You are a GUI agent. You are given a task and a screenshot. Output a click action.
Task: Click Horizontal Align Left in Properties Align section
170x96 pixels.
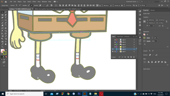(x=149, y=62)
